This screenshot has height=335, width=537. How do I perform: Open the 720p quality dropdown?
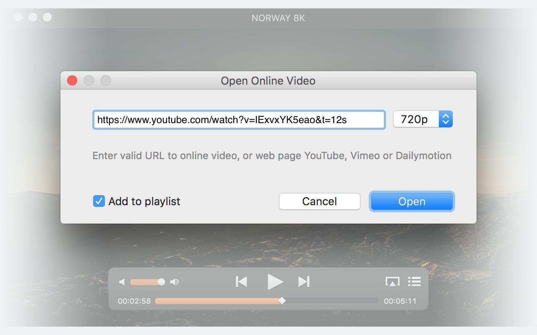pos(423,119)
